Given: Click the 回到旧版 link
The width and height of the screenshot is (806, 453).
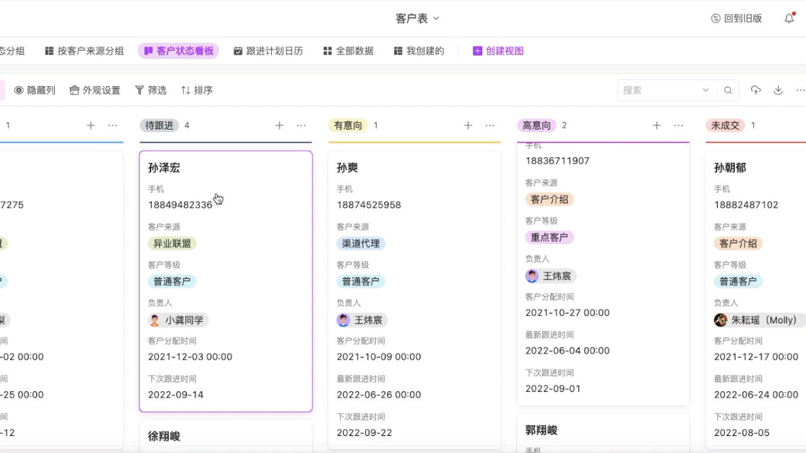Looking at the screenshot, I should (736, 18).
